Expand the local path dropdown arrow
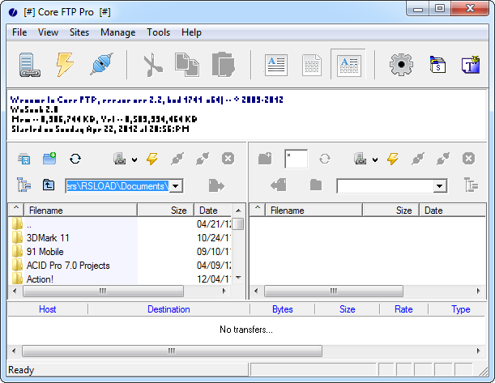This screenshot has width=495, height=383. (x=176, y=185)
